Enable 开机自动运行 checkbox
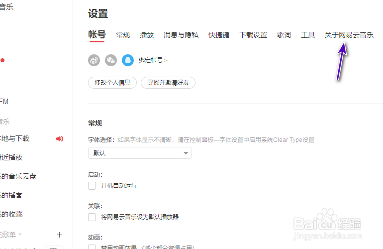This screenshot has height=249, width=383. 92,186
